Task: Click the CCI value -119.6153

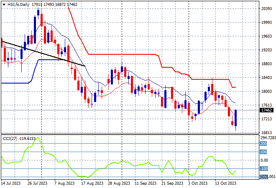Action: (x=27, y=139)
